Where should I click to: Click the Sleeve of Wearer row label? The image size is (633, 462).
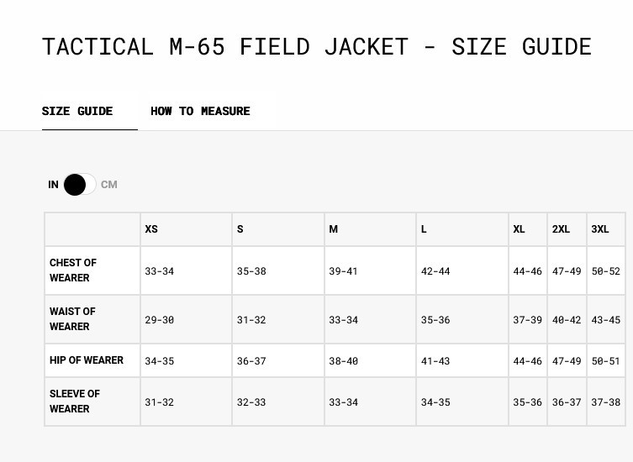click(x=75, y=402)
